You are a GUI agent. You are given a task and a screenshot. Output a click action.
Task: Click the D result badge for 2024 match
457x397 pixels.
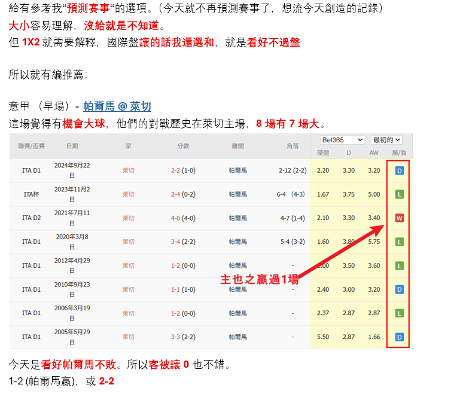tap(399, 170)
